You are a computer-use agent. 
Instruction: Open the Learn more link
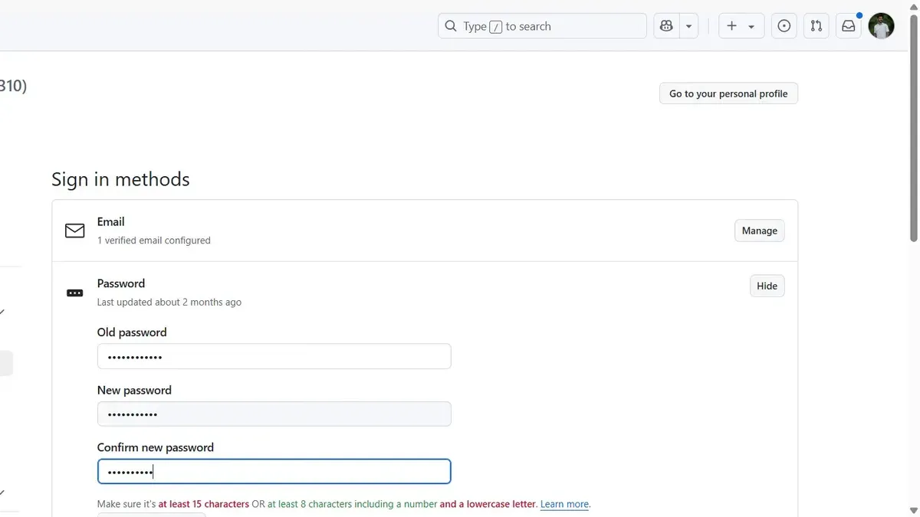pos(564,504)
